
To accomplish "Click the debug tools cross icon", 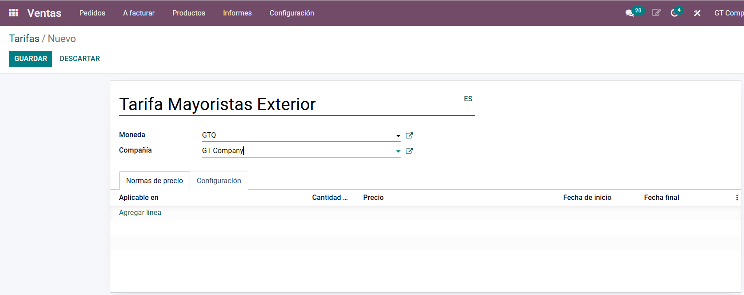I will point(697,13).
